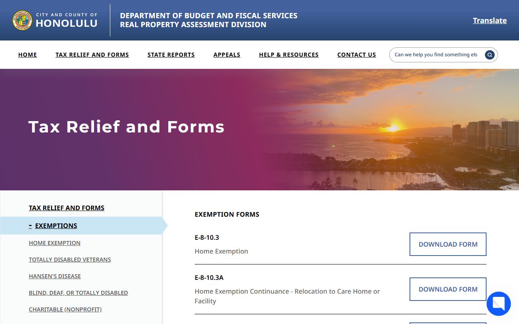Click the Translate link
Image resolution: width=519 pixels, height=324 pixels.
[490, 20]
